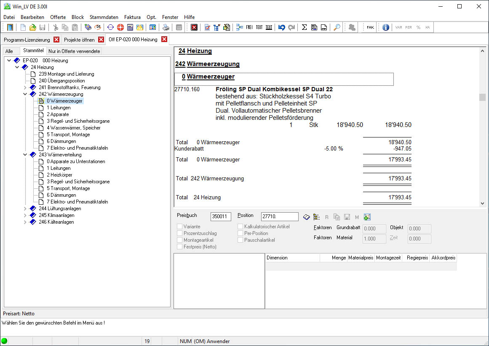Image resolution: width=489 pixels, height=346 pixels.
Task: Expand the 244 Lüftungsanlagen node
Action: tap(25, 209)
